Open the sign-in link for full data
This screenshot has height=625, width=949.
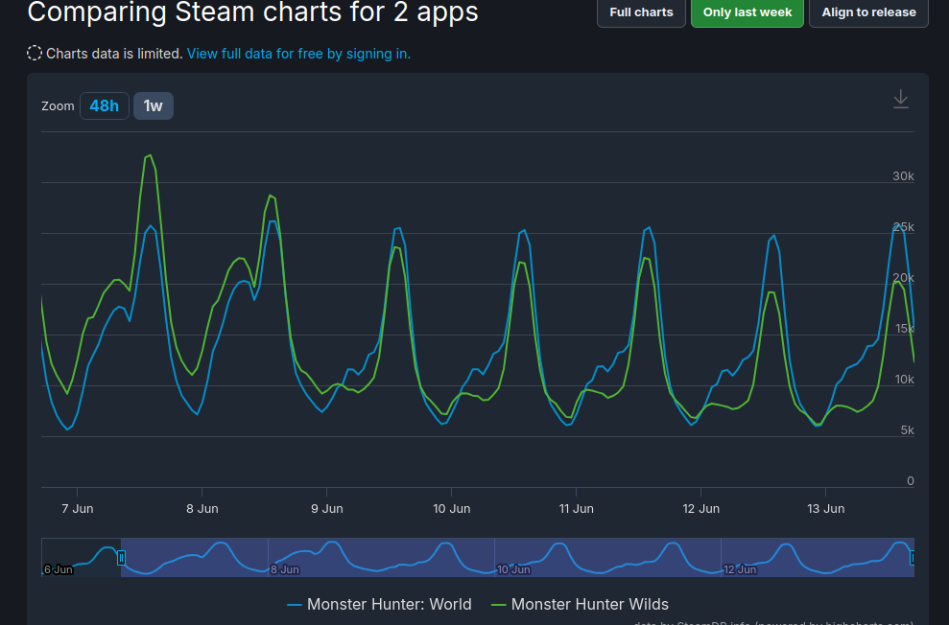pyautogui.click(x=298, y=54)
